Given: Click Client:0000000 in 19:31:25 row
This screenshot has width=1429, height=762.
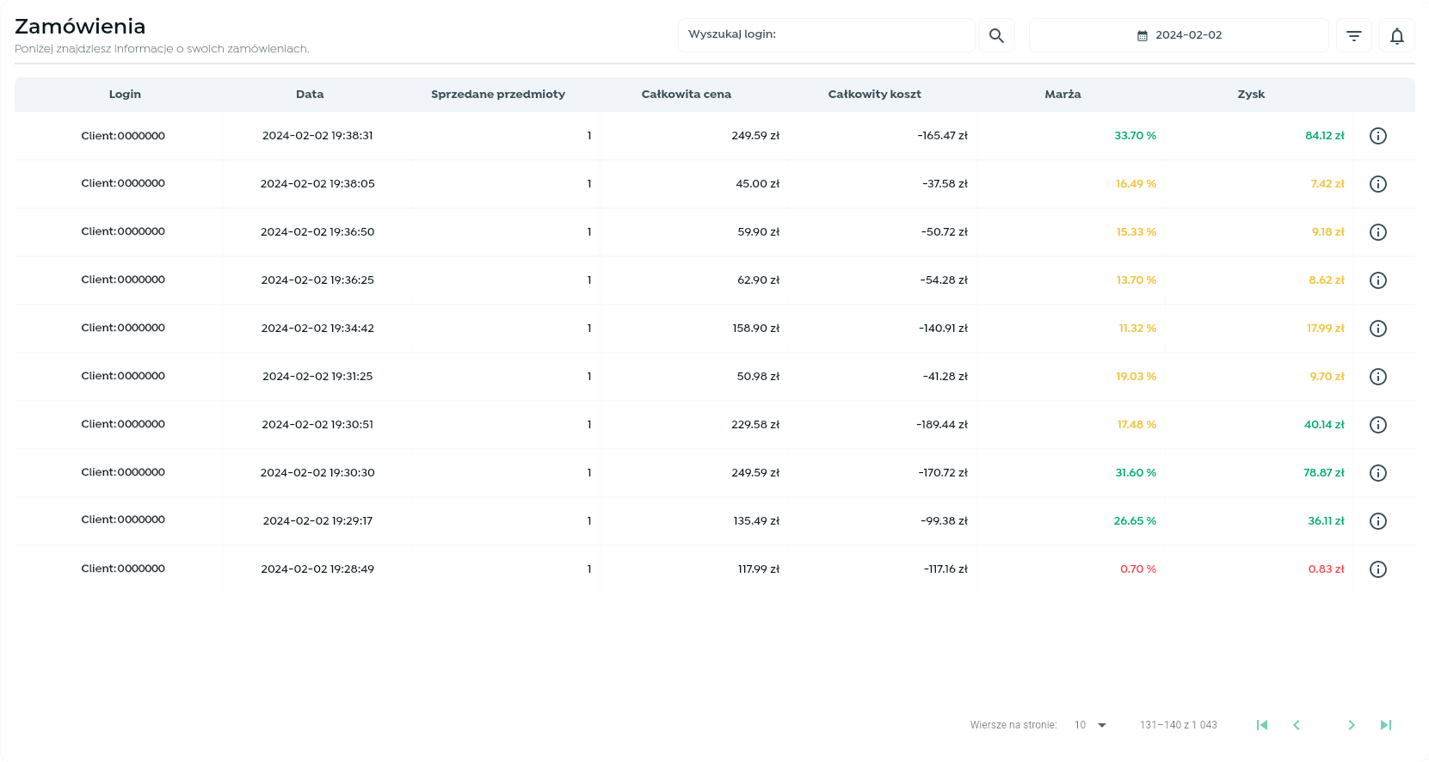Looking at the screenshot, I should (123, 377).
